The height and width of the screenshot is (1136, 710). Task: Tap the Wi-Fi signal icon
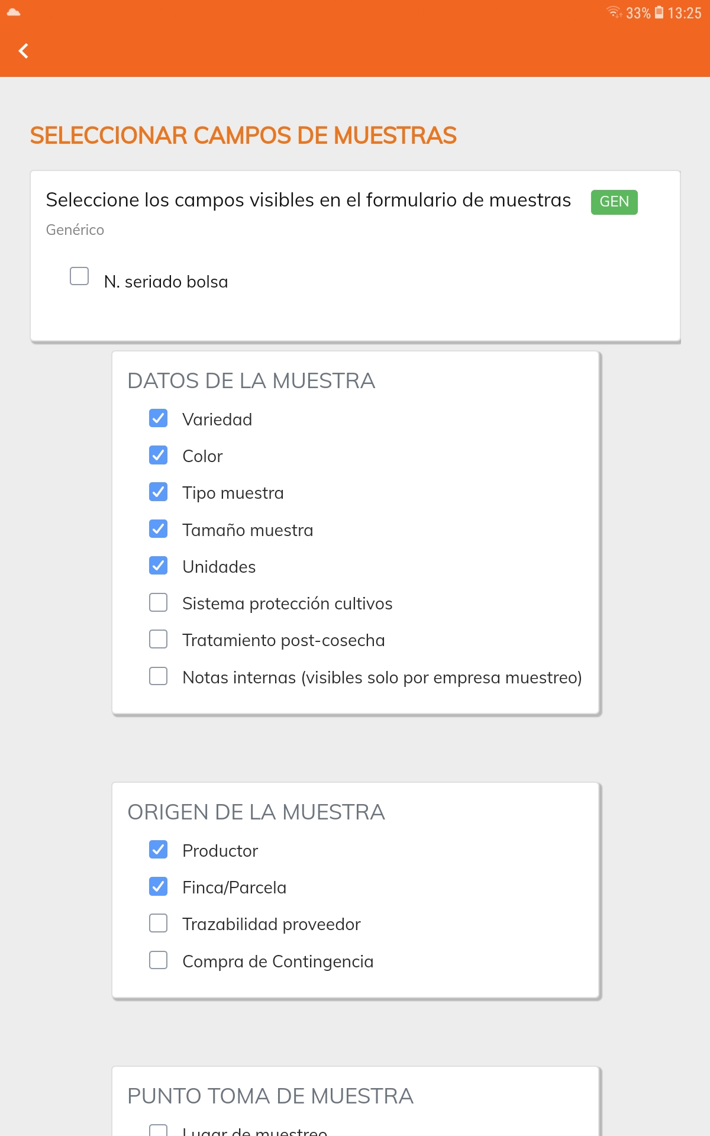pos(614,12)
